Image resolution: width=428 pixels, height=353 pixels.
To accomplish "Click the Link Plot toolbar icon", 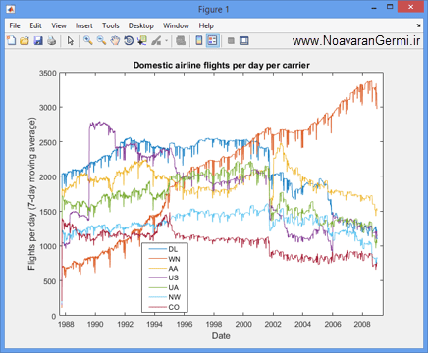I will coord(181,41).
